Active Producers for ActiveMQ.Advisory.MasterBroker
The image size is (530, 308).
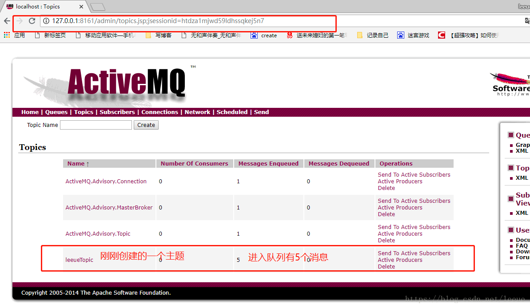[x=400, y=208]
